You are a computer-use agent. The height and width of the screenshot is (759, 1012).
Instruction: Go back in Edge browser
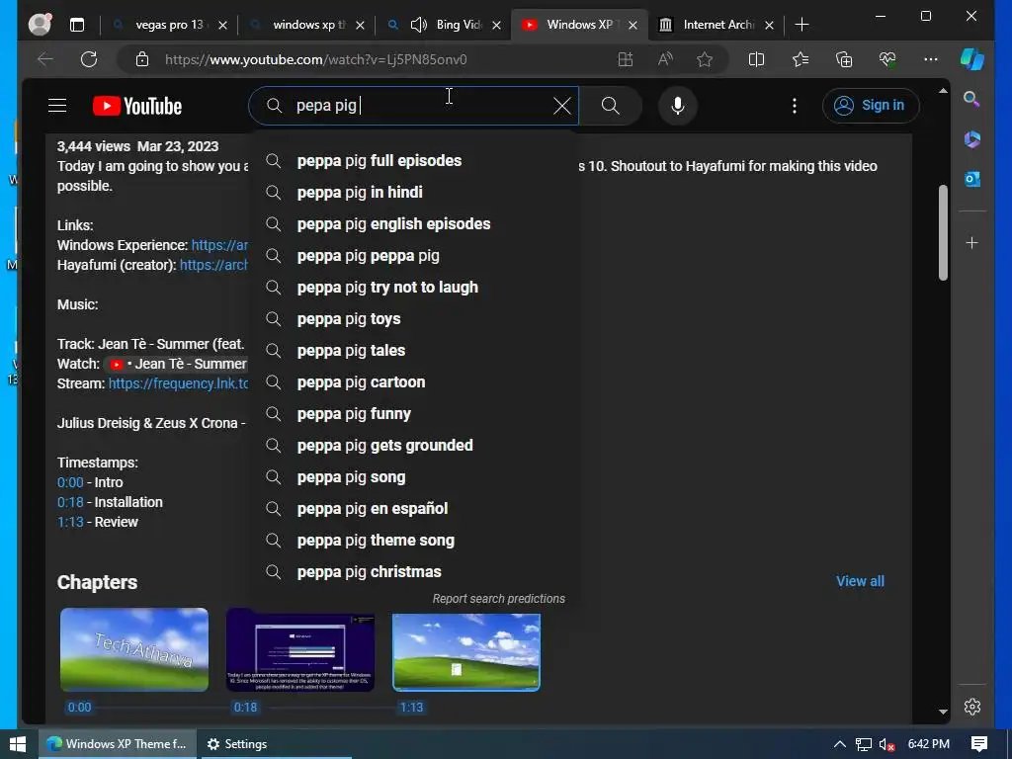[x=45, y=59]
